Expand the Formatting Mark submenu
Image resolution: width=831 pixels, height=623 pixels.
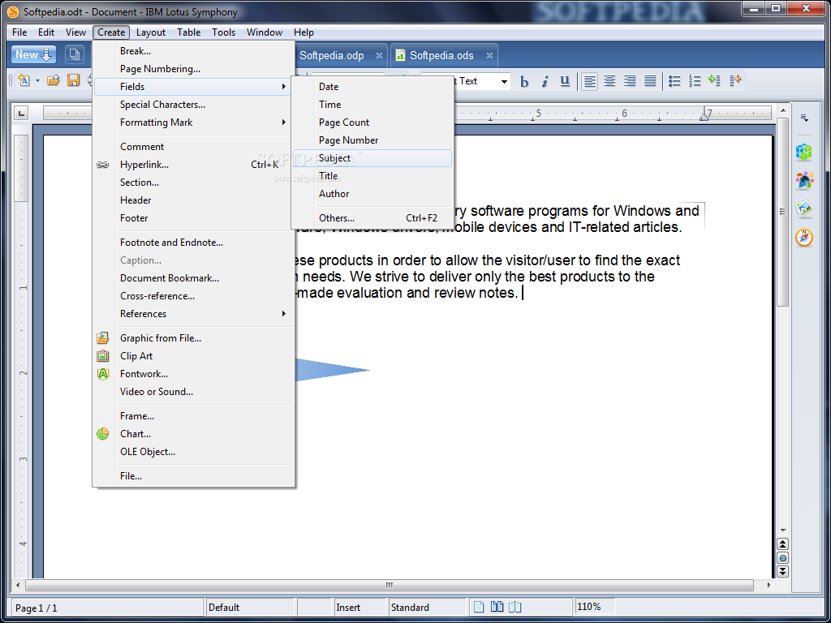[x=194, y=122]
